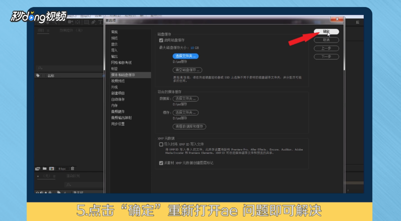
Task: Click 清理数据库和缓存 button
Action: (x=189, y=126)
